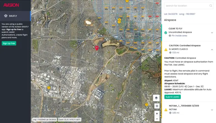Click the search magnifier icon
Screen dimensions: 216x123
(x=211, y=6)
